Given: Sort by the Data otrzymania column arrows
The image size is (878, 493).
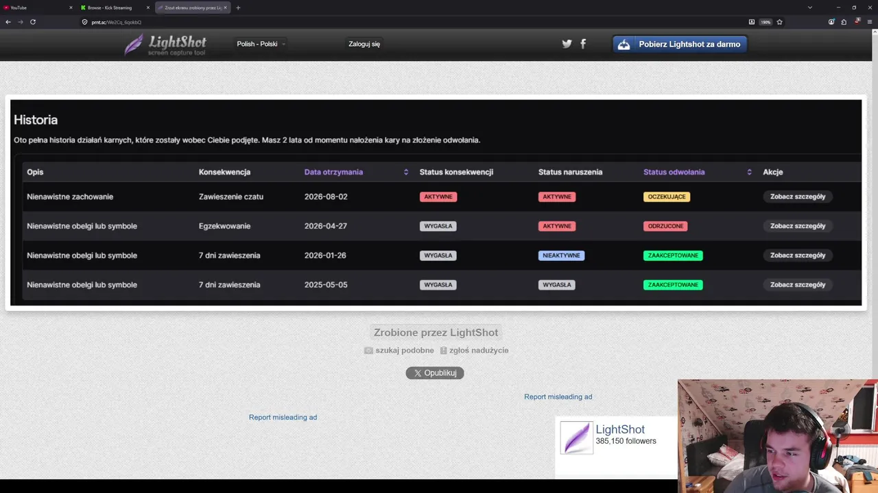Looking at the screenshot, I should [x=406, y=172].
